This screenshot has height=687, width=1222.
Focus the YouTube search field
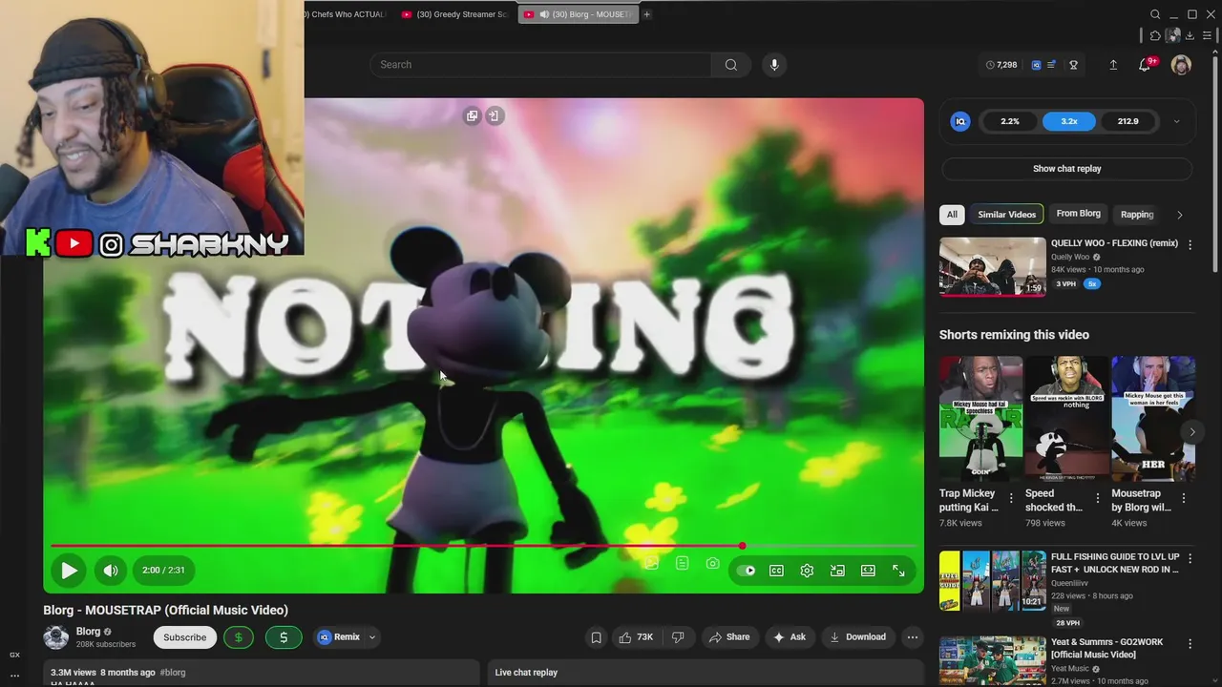(x=539, y=65)
